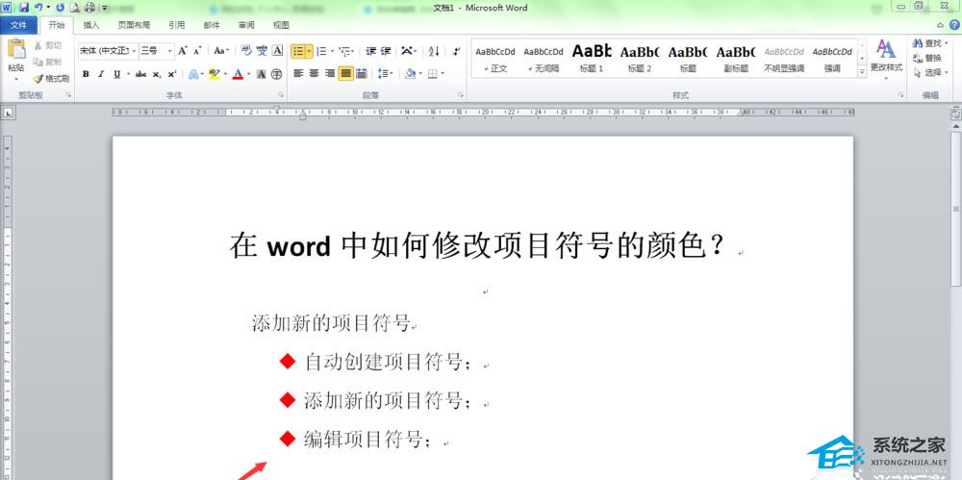Apply superscript formatting
The height and width of the screenshot is (480, 962).
pos(172,74)
